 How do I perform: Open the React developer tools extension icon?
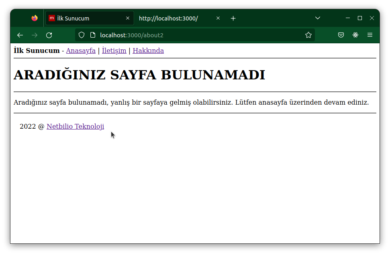(x=355, y=35)
